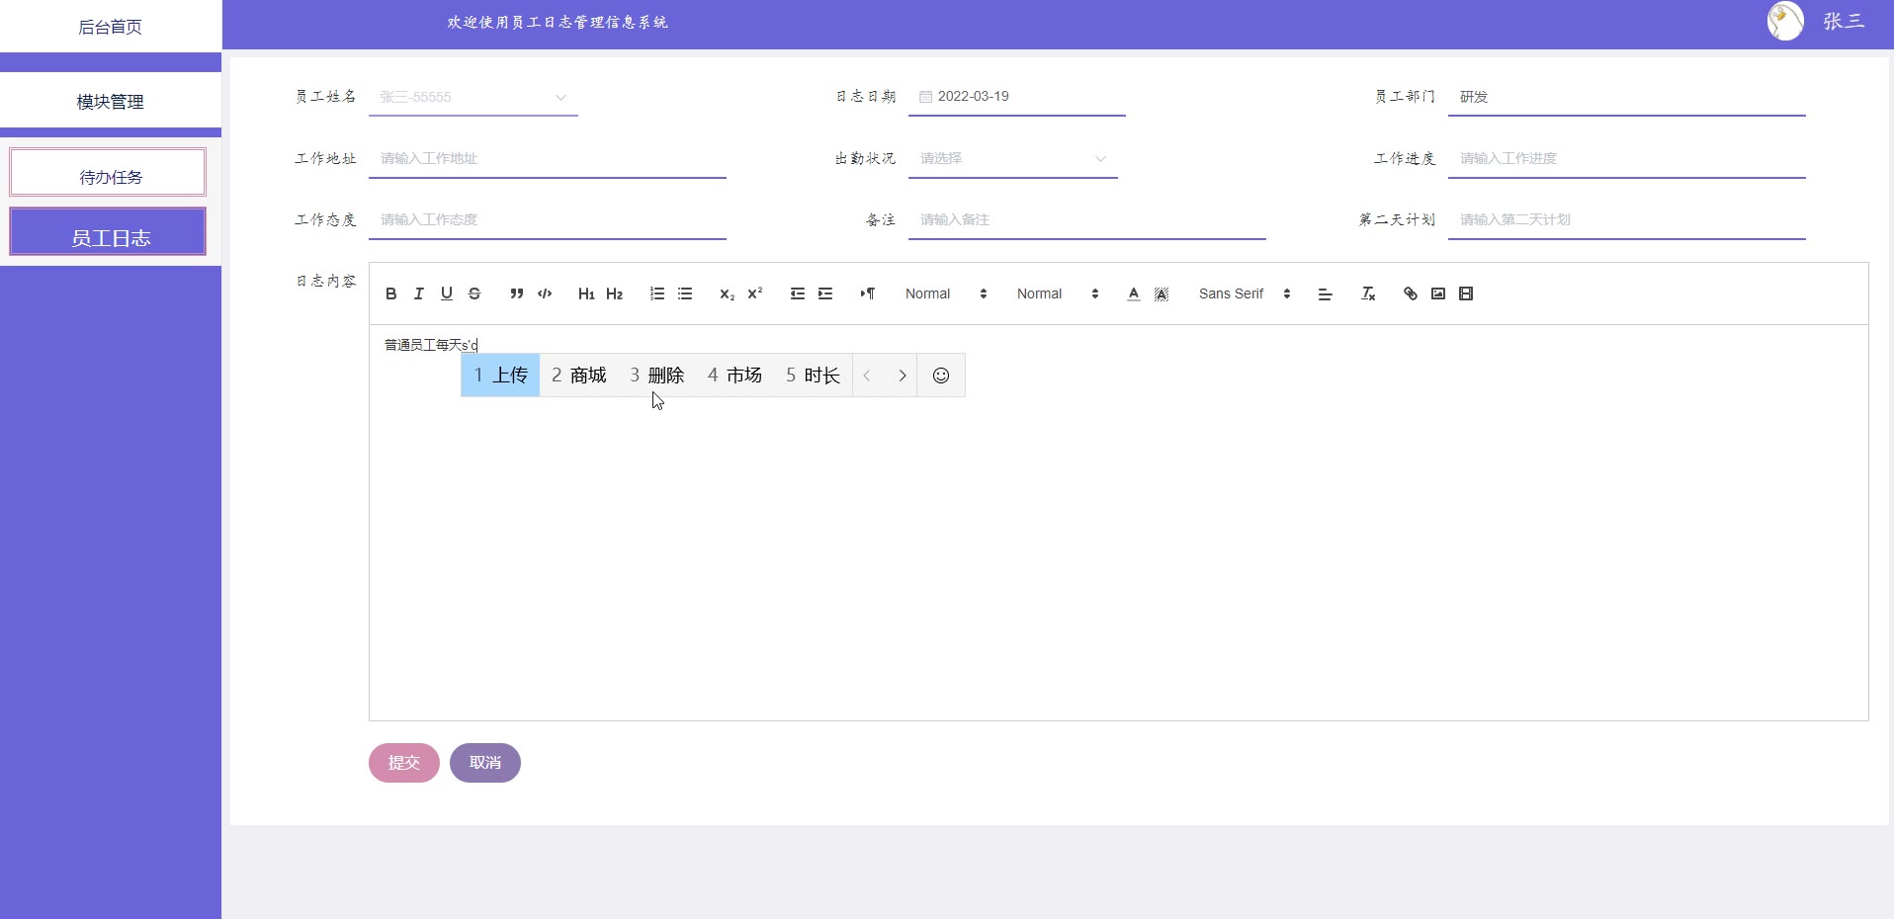Switch the text direction to right-to-left
The width and height of the screenshot is (1894, 919).
point(868,293)
